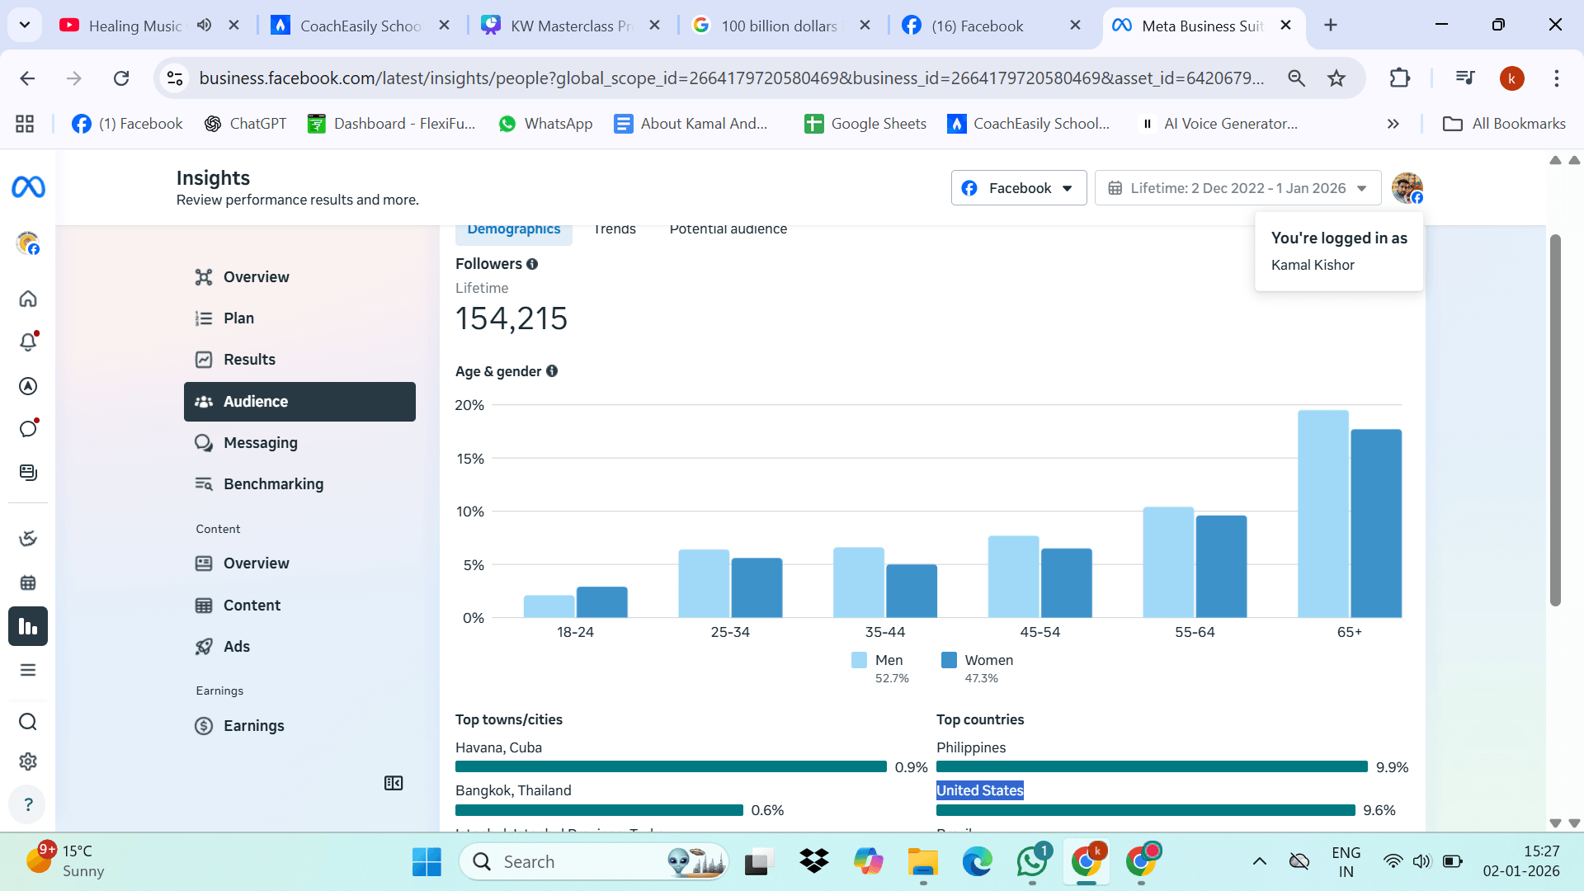Screen dimensions: 1584x891
Task: Open the Lifetime date range dropdown
Action: point(1237,188)
